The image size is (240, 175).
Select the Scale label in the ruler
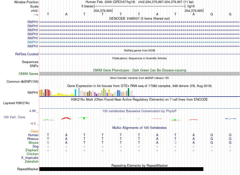34,6
